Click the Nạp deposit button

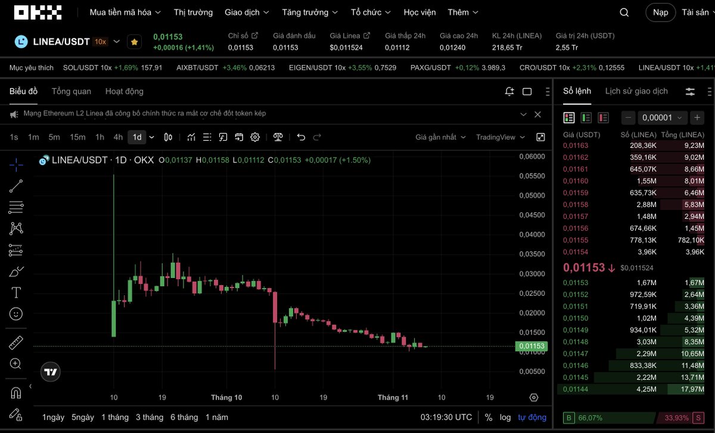(660, 13)
